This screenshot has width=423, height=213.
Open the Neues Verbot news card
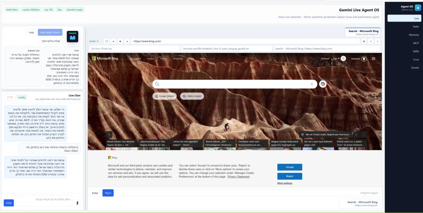tap(121, 145)
